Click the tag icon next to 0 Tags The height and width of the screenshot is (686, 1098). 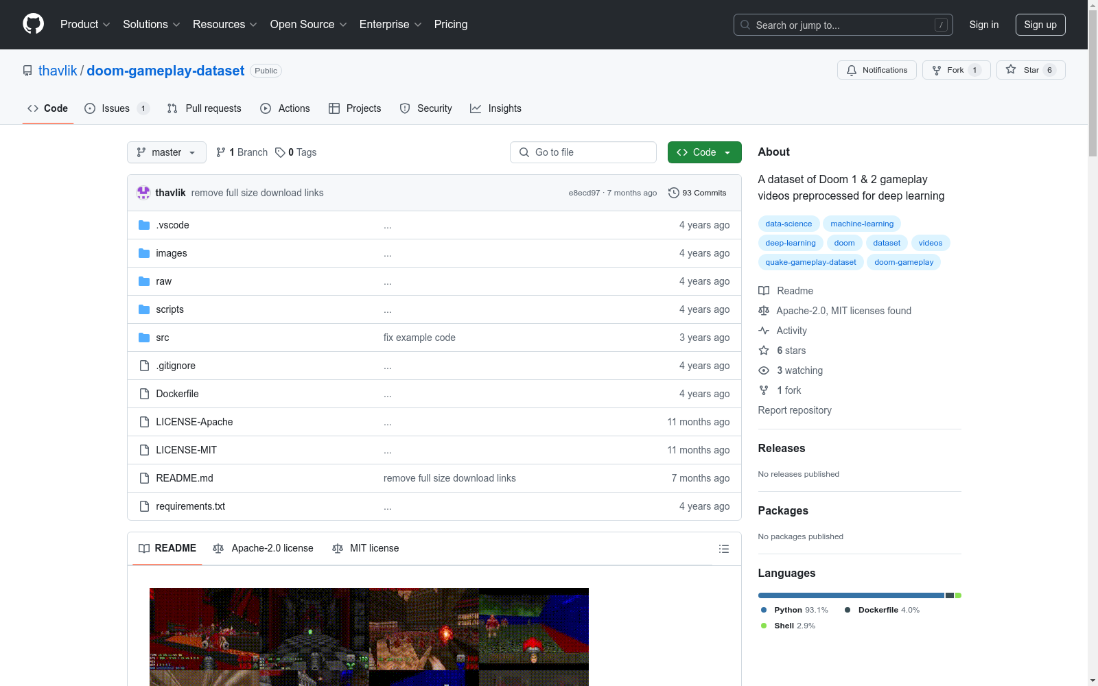point(280,152)
